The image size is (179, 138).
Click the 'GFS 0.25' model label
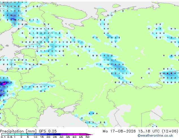click(48, 131)
